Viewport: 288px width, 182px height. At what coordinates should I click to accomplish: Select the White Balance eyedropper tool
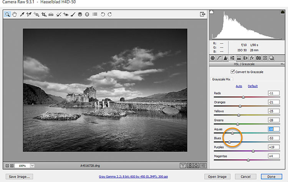[22, 15]
